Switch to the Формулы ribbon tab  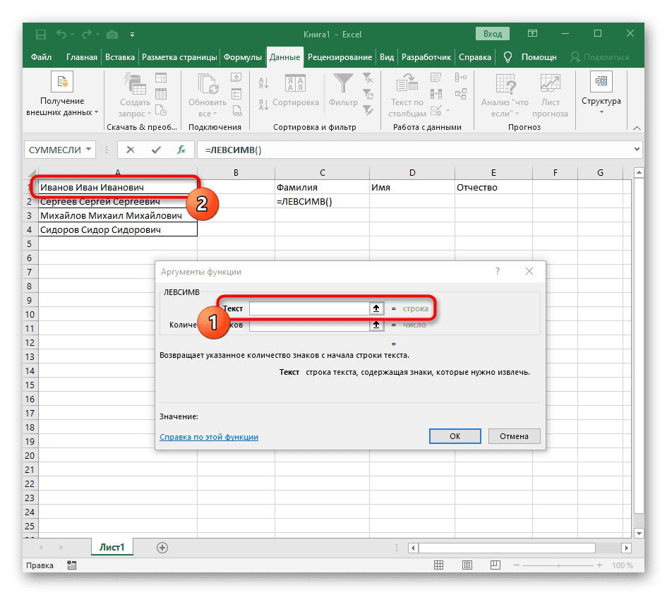(243, 57)
